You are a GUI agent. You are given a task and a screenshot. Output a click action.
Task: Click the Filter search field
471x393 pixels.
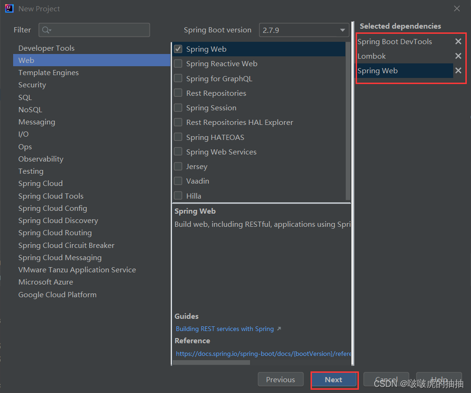(x=94, y=30)
